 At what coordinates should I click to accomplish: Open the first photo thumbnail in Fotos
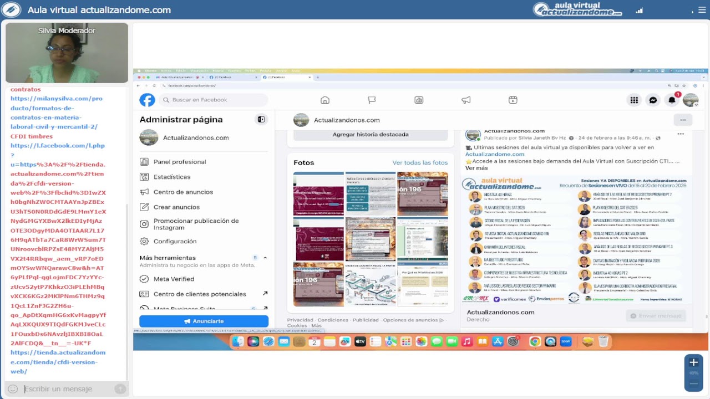(318, 193)
